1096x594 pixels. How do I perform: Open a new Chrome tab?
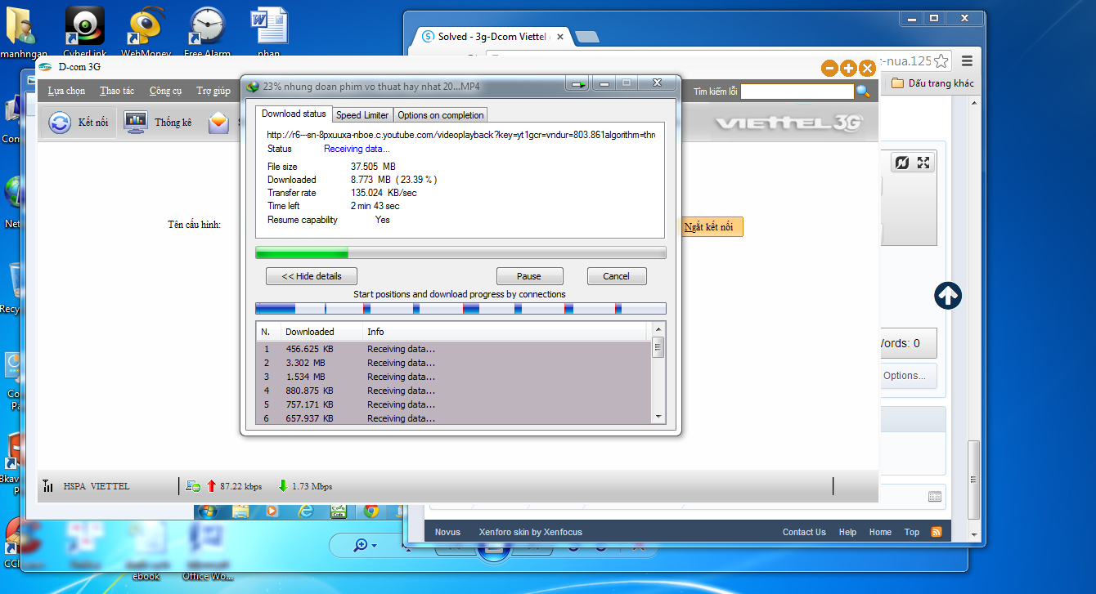point(586,37)
